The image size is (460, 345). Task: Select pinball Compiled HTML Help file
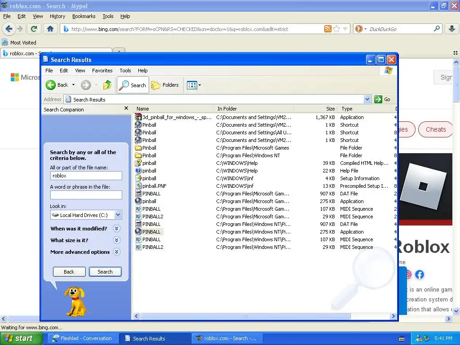click(149, 163)
